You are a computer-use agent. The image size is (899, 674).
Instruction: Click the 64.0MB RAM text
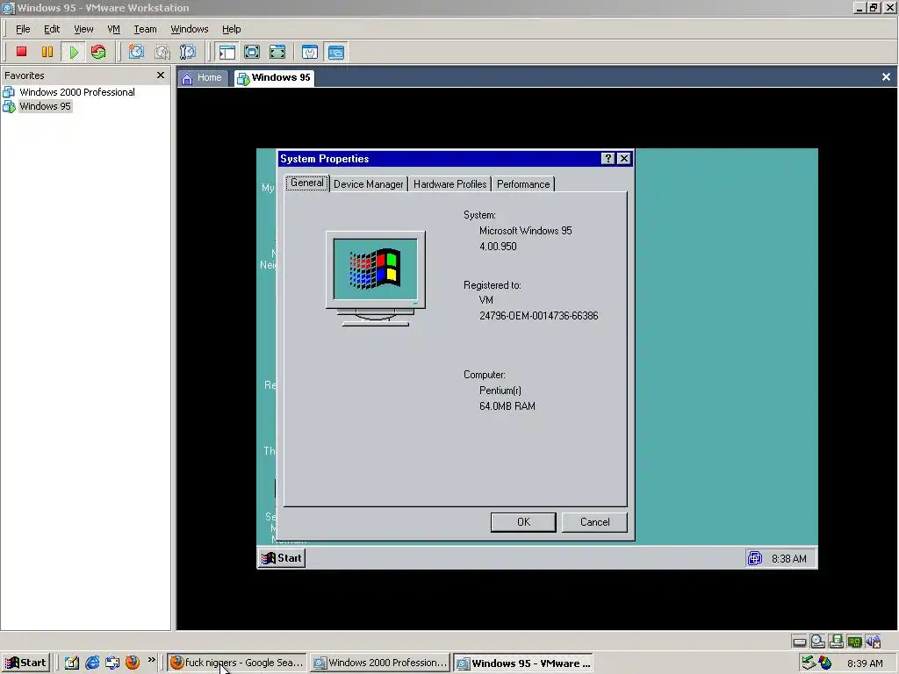coord(507,406)
